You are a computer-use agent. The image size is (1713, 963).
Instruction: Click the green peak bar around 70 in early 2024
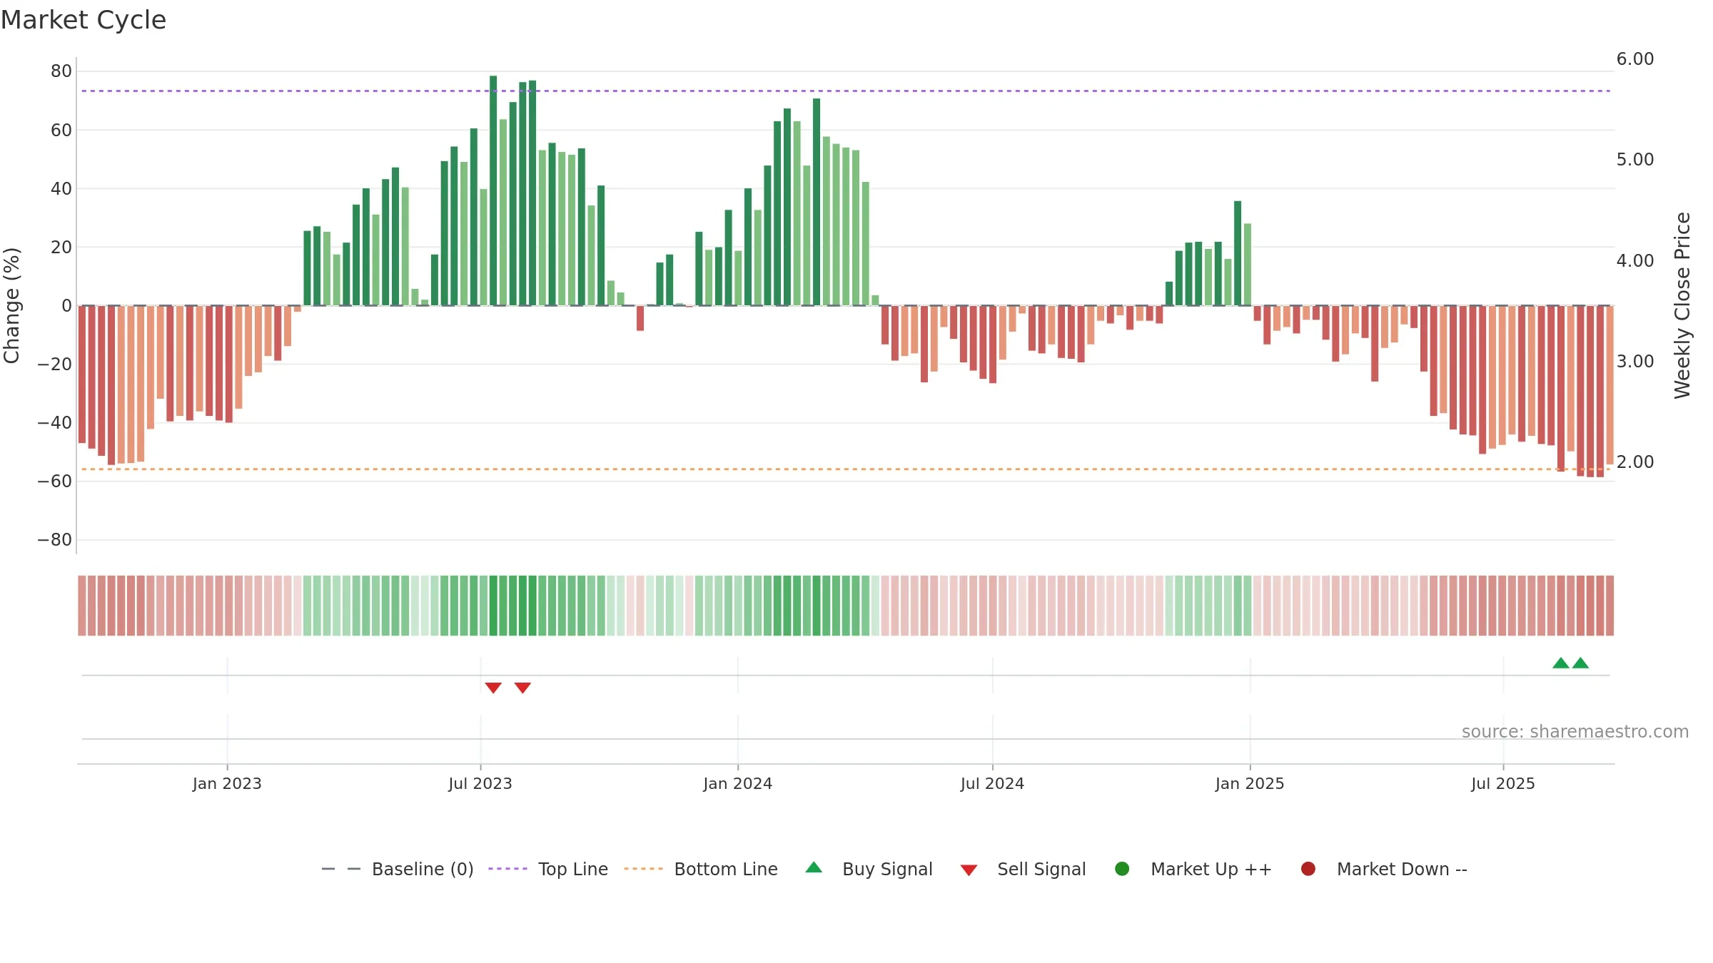coord(817,202)
